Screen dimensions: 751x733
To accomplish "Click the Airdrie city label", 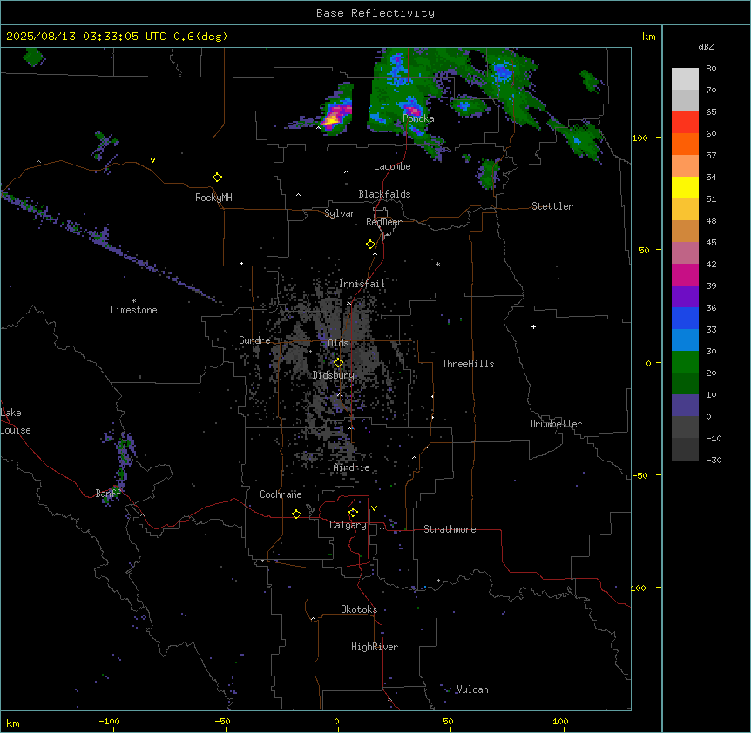I will pos(351,467).
